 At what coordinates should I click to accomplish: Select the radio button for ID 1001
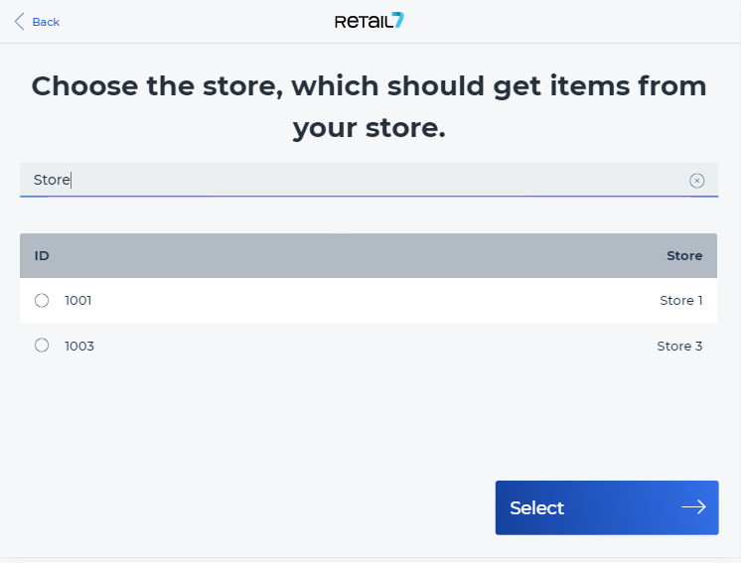tap(42, 301)
